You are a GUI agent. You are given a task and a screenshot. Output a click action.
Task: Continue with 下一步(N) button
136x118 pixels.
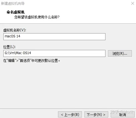coord(96,115)
